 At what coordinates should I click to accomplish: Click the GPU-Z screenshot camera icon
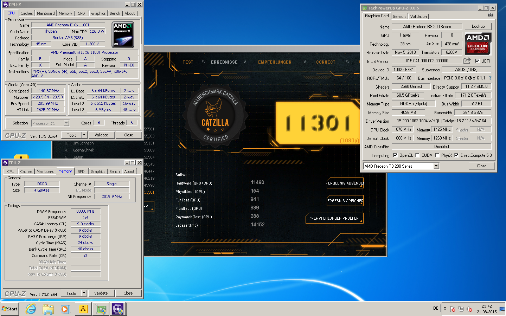point(491,15)
